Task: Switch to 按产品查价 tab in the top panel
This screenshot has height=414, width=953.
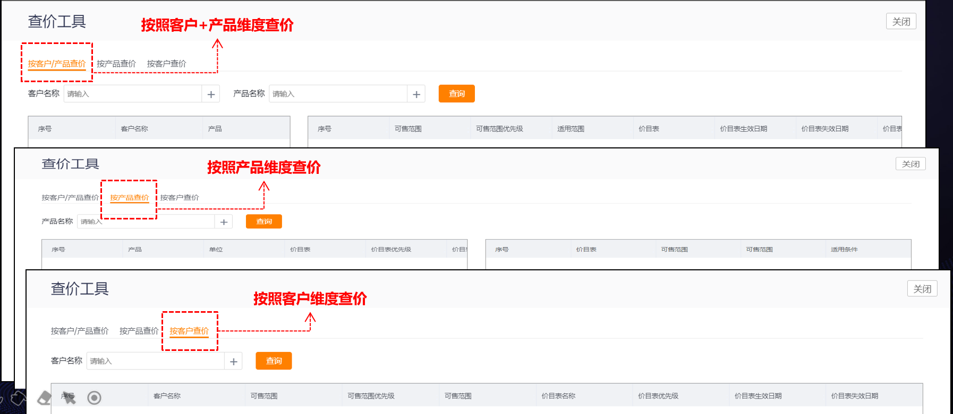Action: 116,64
